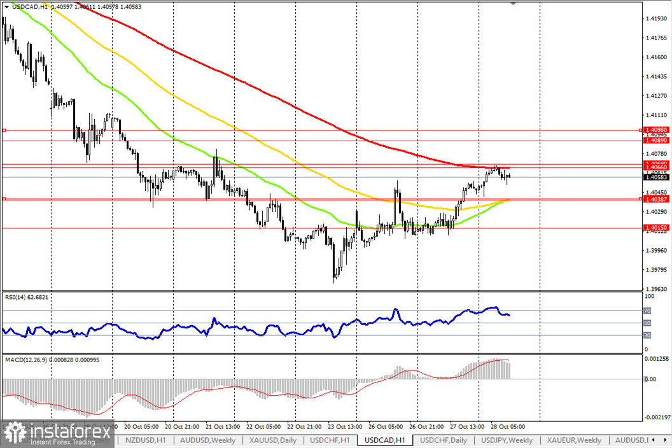Click the chart shift triangle marker at top
Image resolution: width=672 pixels, height=448 pixels.
(513, 3)
